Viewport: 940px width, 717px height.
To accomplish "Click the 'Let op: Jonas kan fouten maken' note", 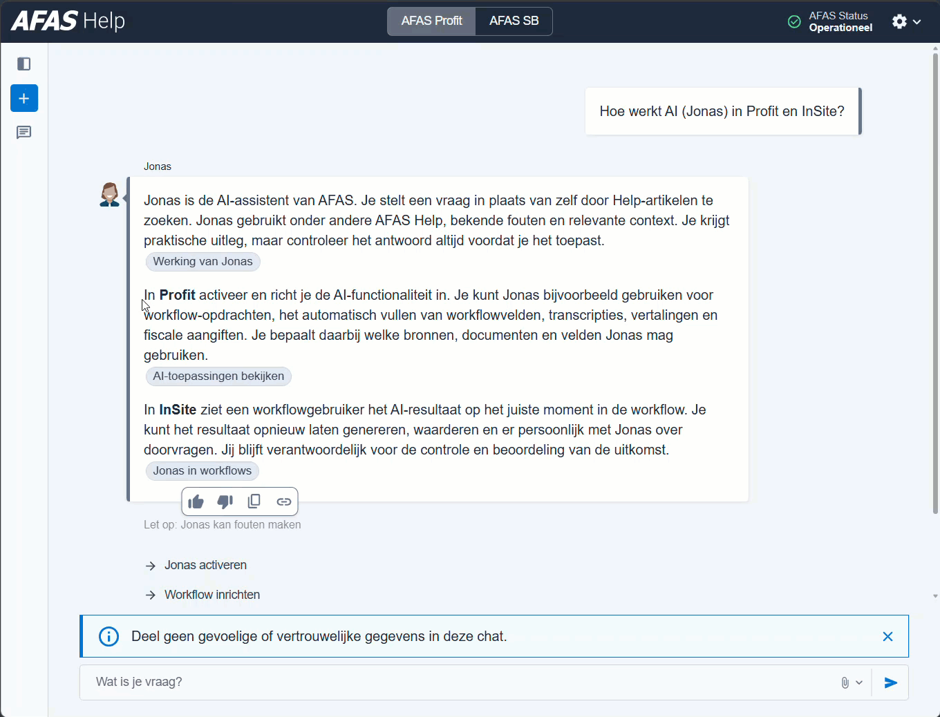I will pyautogui.click(x=222, y=525).
